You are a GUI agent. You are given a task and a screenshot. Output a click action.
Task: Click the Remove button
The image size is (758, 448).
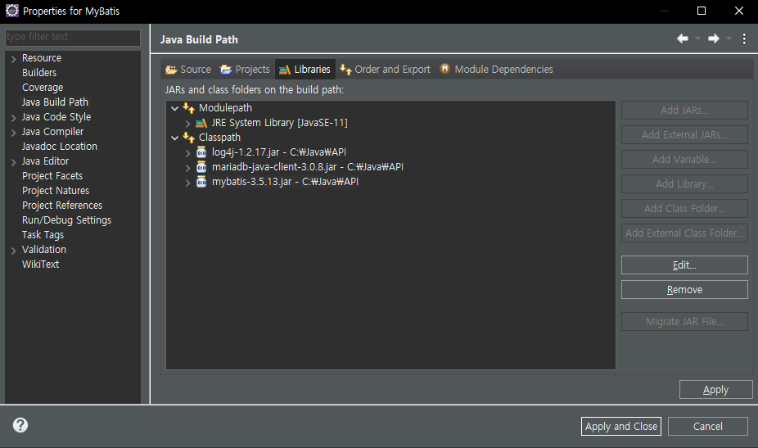[x=684, y=290]
